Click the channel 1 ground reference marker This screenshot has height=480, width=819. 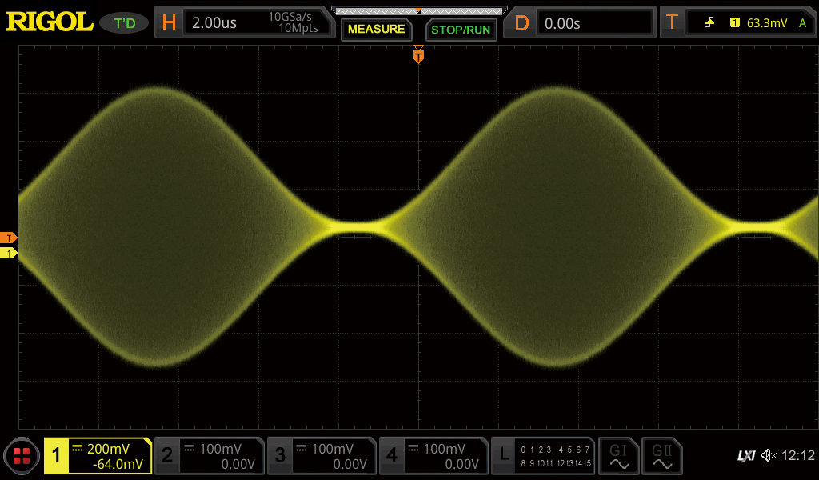pyautogui.click(x=9, y=254)
